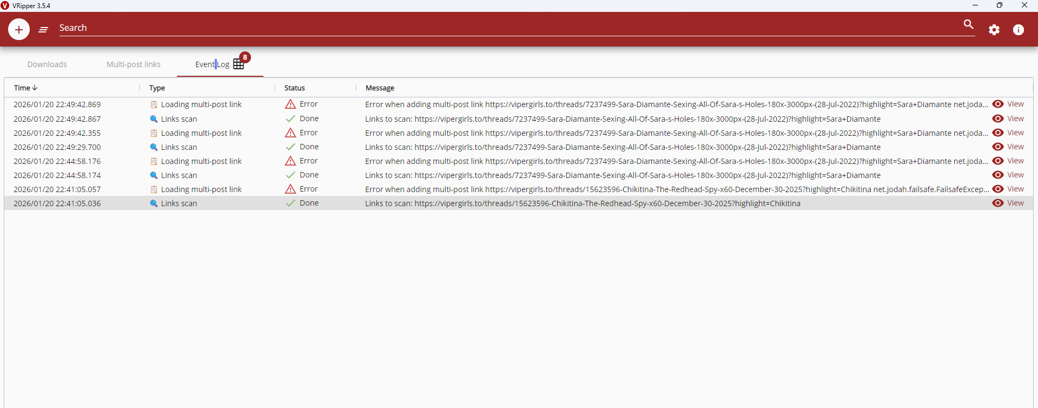The height and width of the screenshot is (408, 1038).
Task: Click View link for the 22:49:29.700 row
Action: pos(1015,147)
